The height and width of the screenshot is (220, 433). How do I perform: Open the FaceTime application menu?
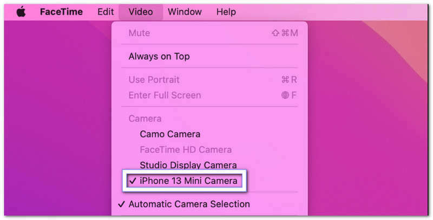click(x=60, y=12)
